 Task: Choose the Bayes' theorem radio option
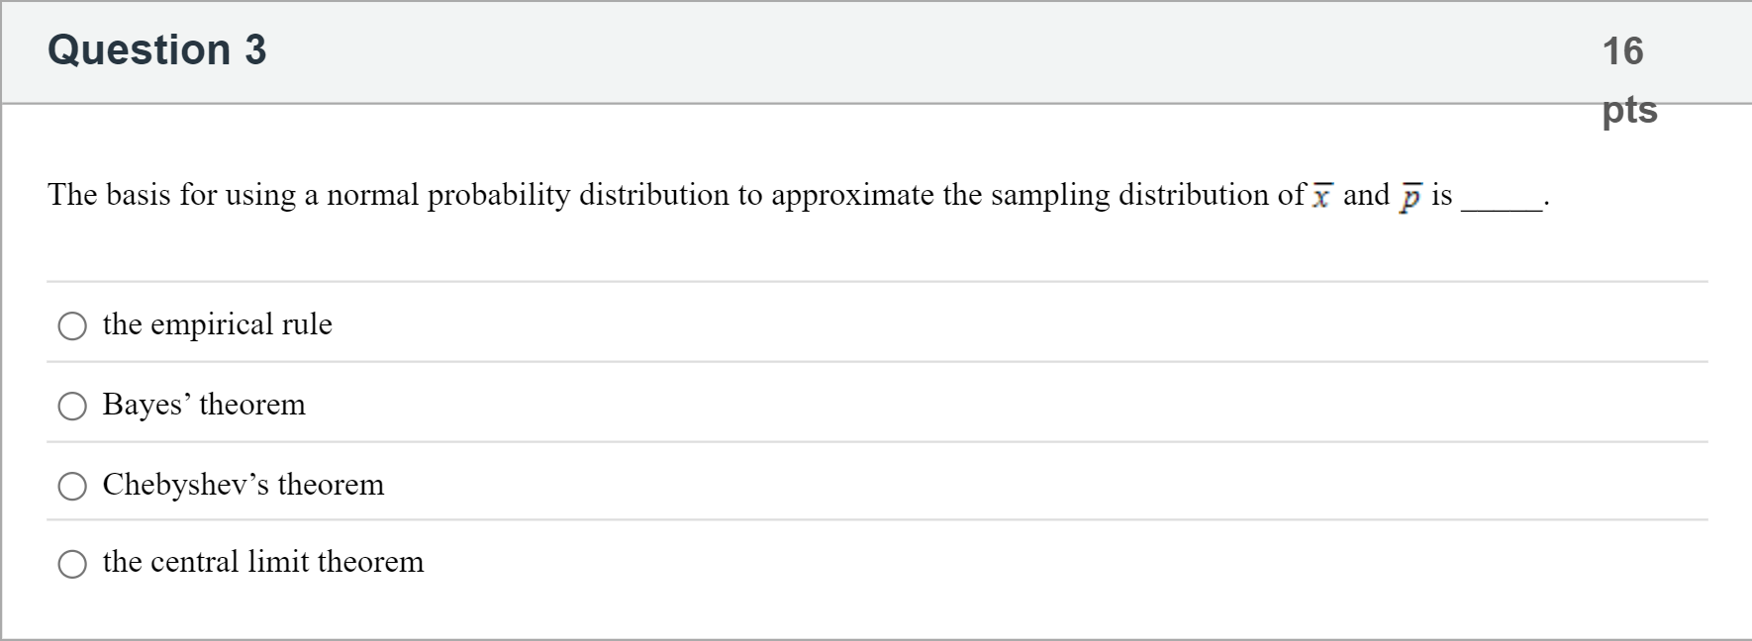click(x=72, y=406)
